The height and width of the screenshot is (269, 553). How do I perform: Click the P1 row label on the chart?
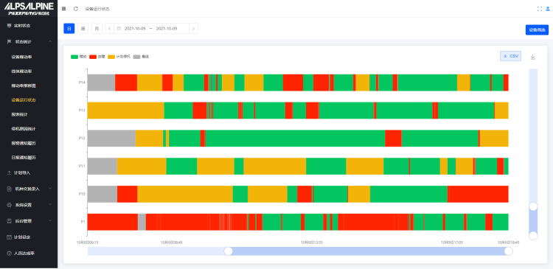point(83,222)
